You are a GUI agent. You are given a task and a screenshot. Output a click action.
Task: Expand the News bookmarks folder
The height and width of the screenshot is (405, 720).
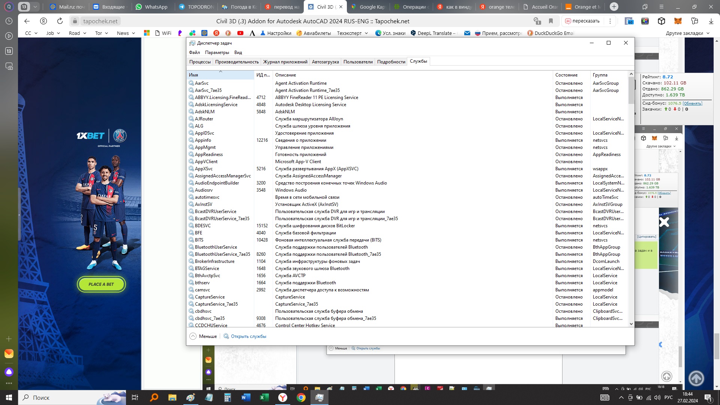(126, 33)
